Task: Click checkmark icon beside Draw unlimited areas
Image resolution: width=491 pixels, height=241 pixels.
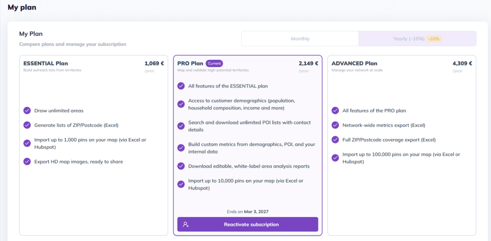Action: (27, 110)
